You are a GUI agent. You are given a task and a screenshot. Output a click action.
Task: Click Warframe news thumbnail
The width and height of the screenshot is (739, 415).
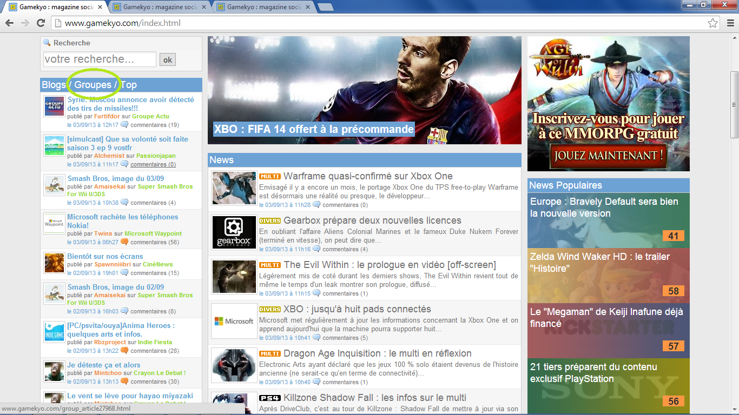[x=234, y=188]
